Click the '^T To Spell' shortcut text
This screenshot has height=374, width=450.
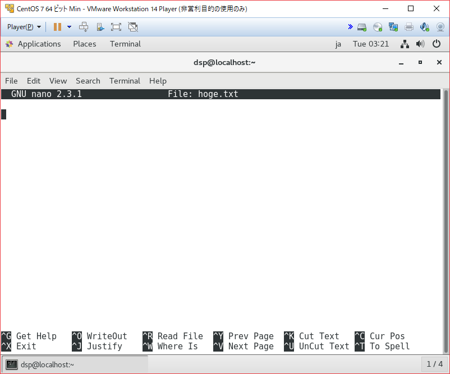[382, 346]
